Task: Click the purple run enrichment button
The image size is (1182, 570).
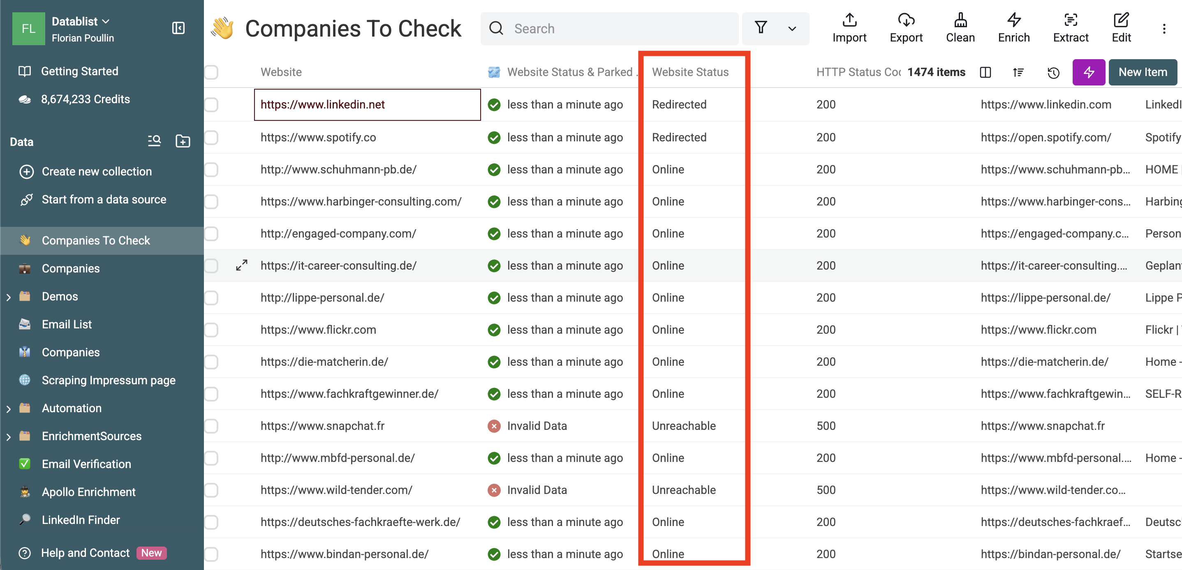Action: [x=1088, y=72]
